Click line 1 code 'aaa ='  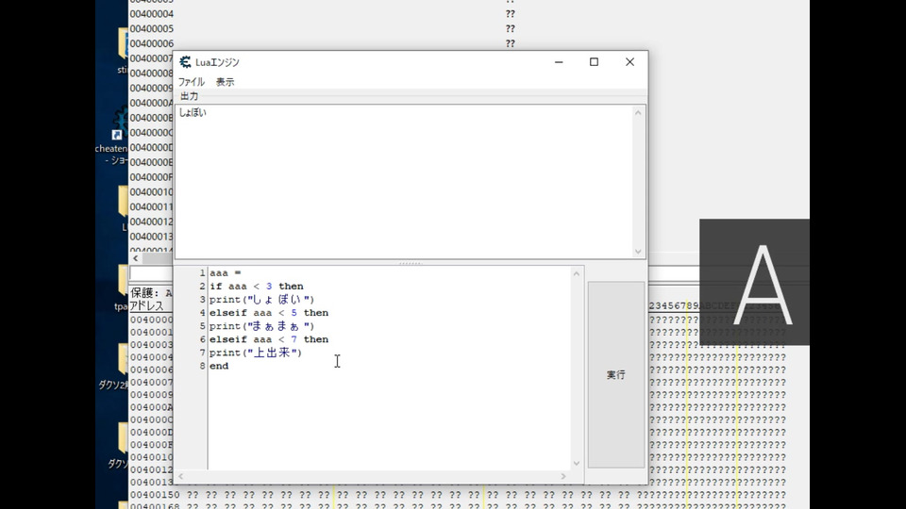[226, 273]
